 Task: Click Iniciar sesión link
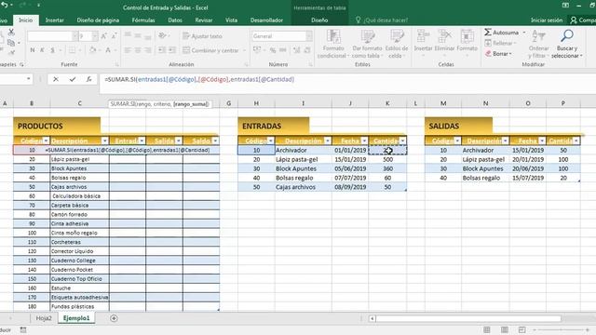click(x=547, y=20)
